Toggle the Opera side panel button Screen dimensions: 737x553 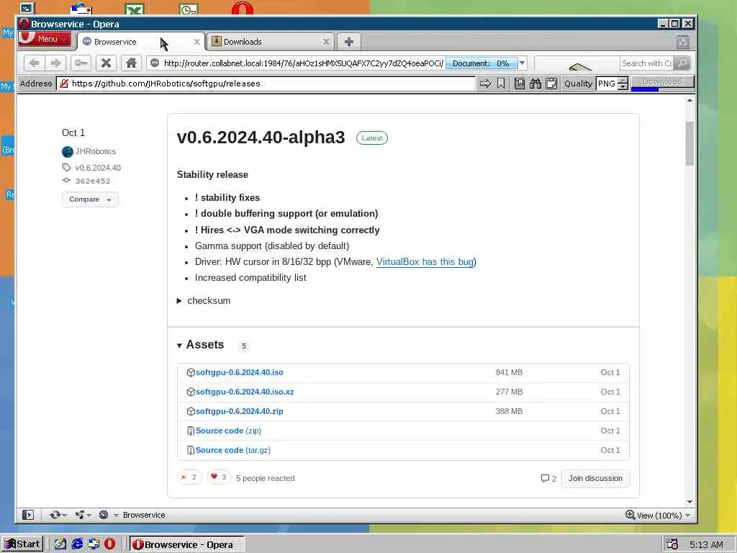click(28, 515)
